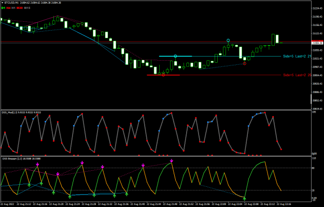The width and height of the screenshot is (324, 207).
Task: Select the last red dot on the DSS_Mod line
Action: (281, 149)
